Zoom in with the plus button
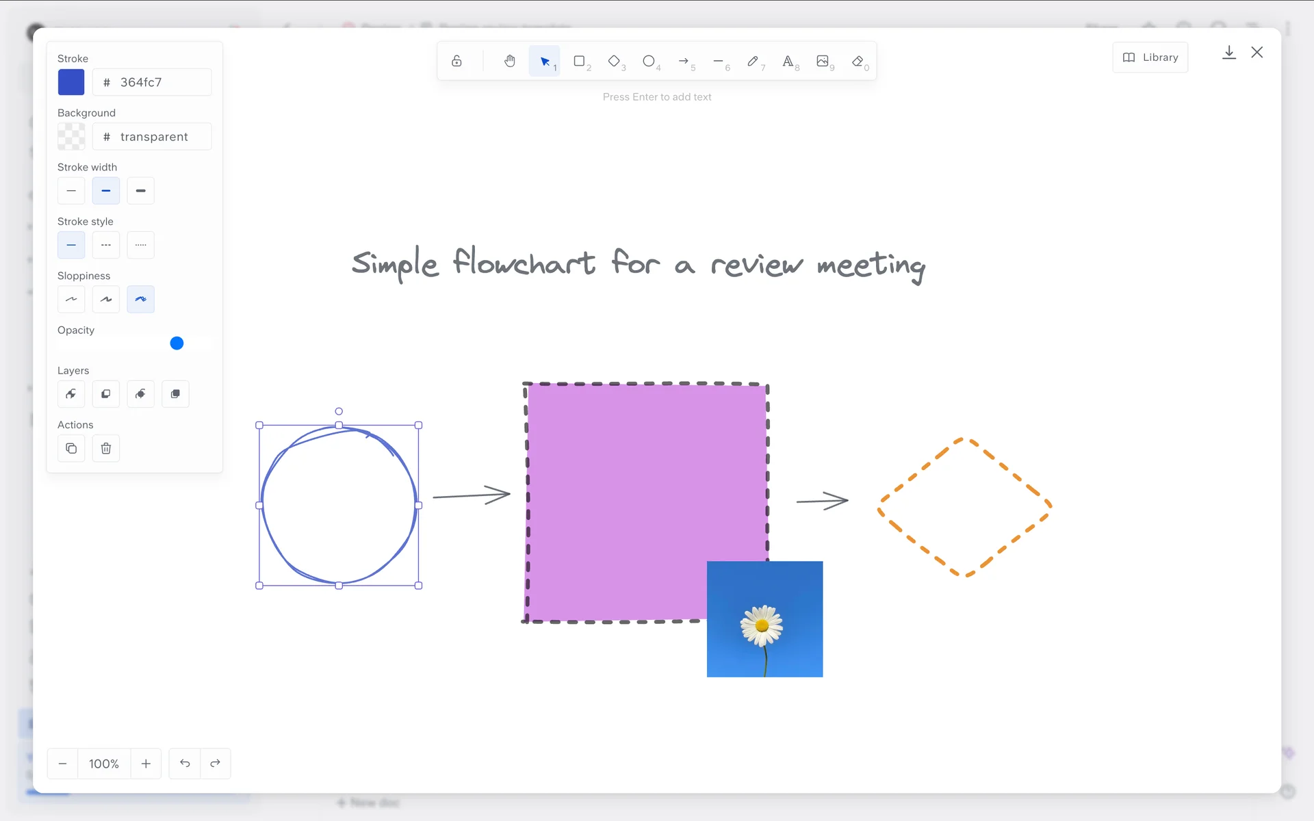 click(x=146, y=764)
